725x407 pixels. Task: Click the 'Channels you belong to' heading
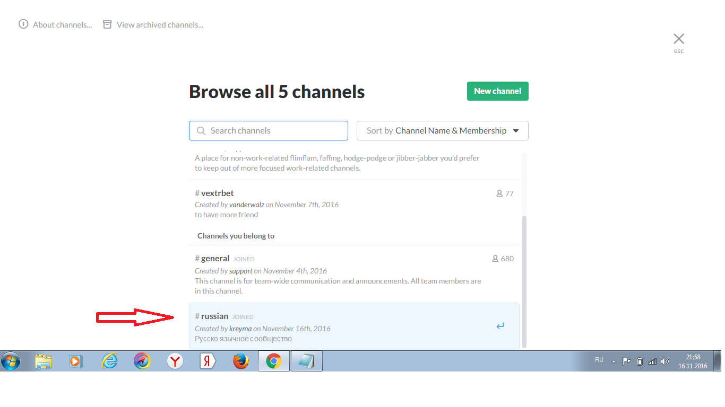(x=236, y=236)
